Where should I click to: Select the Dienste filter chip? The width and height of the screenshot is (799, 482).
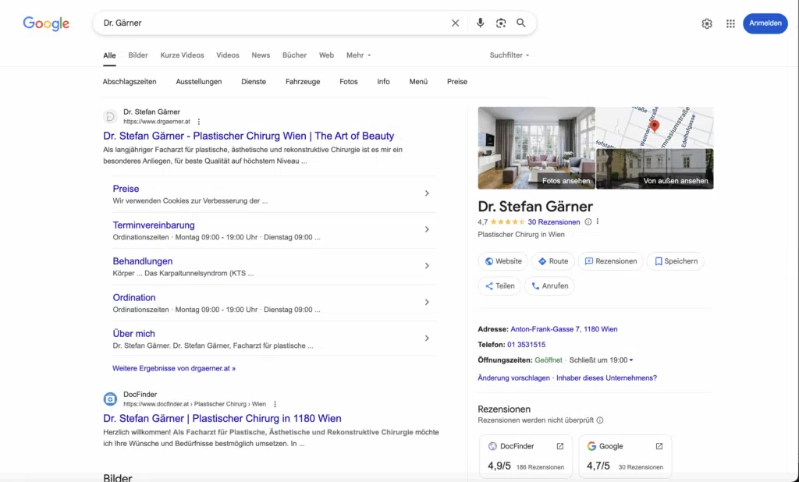pos(254,82)
